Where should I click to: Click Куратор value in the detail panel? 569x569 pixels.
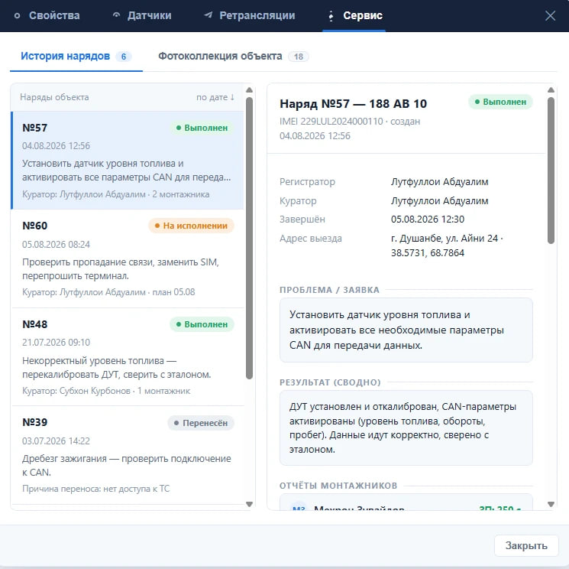(439, 201)
